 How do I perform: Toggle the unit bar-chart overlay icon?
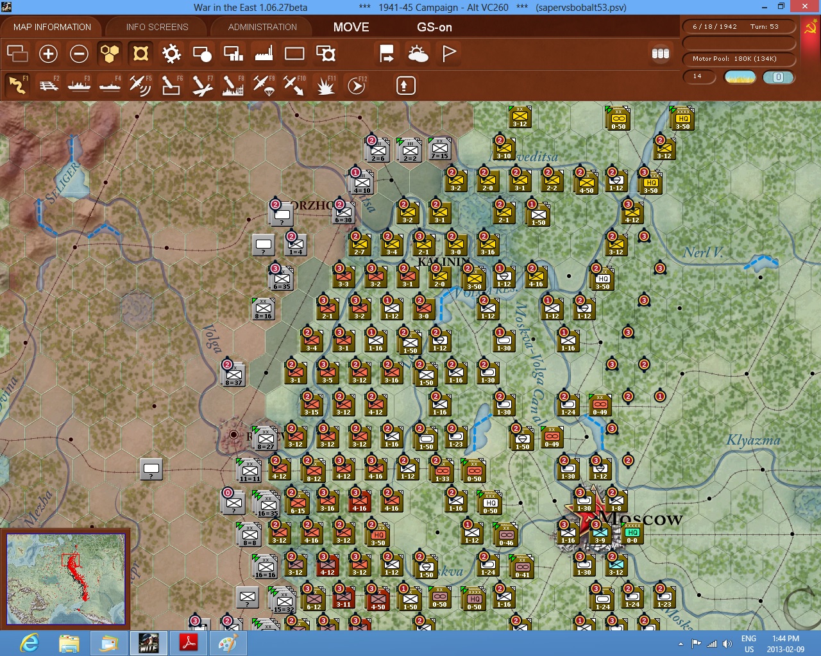233,53
